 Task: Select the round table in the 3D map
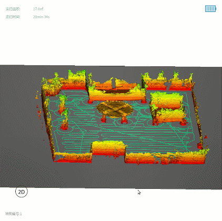114,109
